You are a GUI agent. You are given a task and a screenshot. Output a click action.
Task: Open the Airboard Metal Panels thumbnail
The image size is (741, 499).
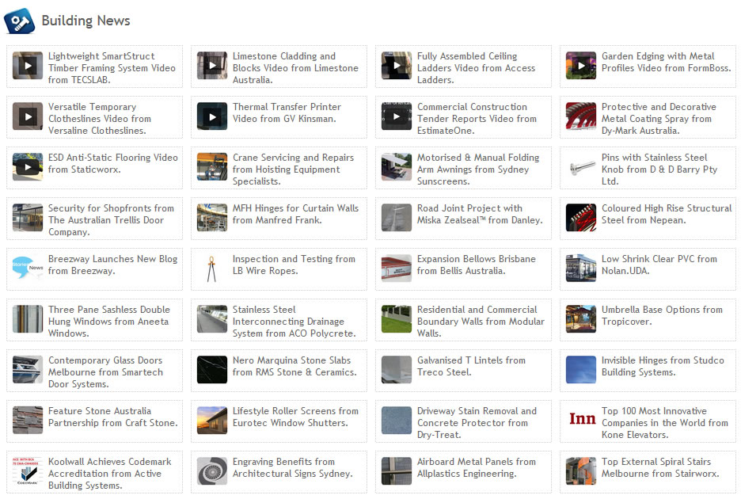(397, 470)
